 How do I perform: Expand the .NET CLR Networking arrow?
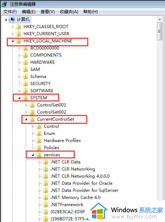click(40, 169)
